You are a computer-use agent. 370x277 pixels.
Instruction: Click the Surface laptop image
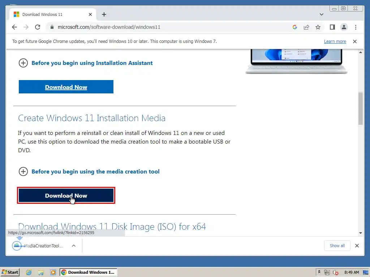point(296,61)
